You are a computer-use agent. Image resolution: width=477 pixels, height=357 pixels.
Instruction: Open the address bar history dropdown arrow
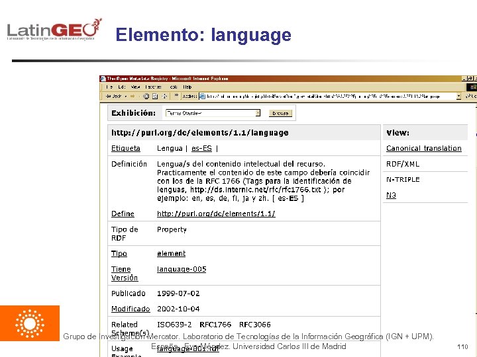point(458,97)
